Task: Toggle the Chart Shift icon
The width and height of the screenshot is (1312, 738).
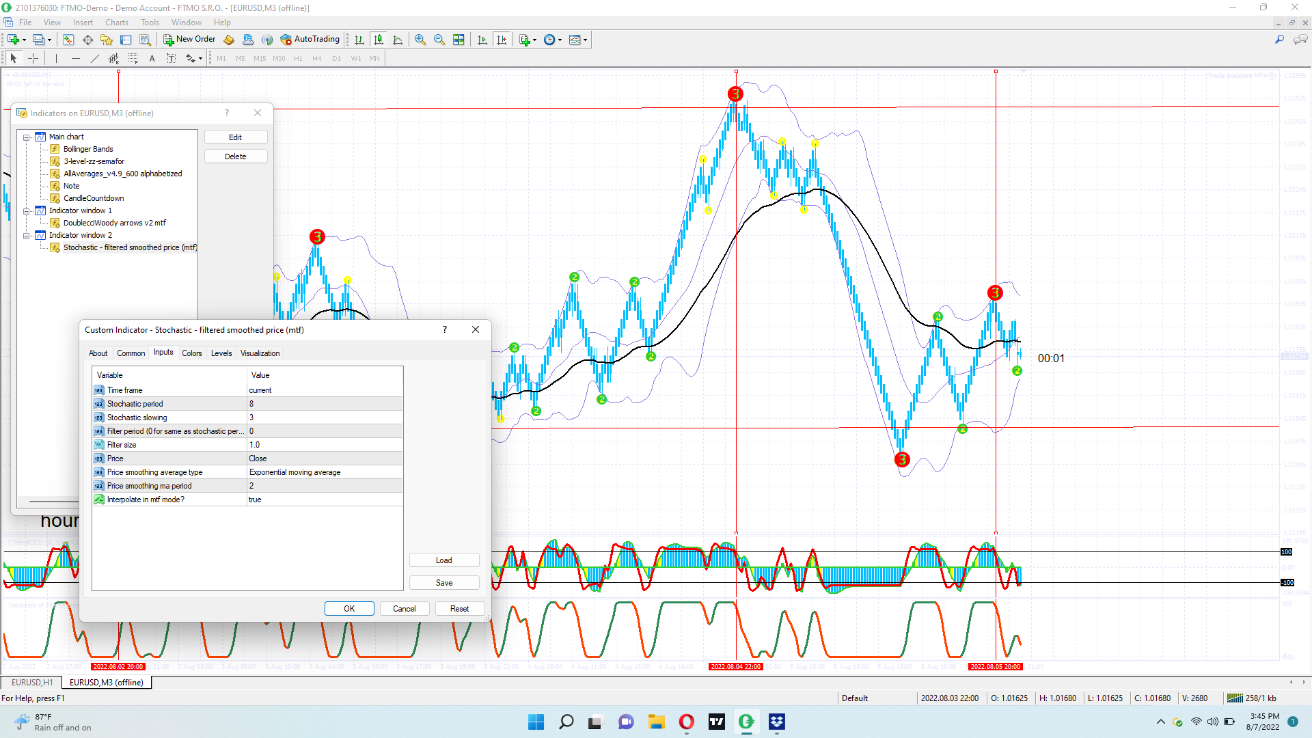Action: pyautogui.click(x=502, y=40)
